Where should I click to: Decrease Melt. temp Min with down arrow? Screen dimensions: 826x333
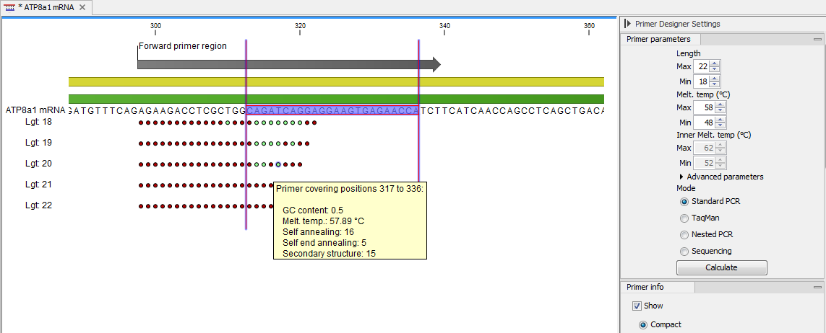click(x=720, y=128)
